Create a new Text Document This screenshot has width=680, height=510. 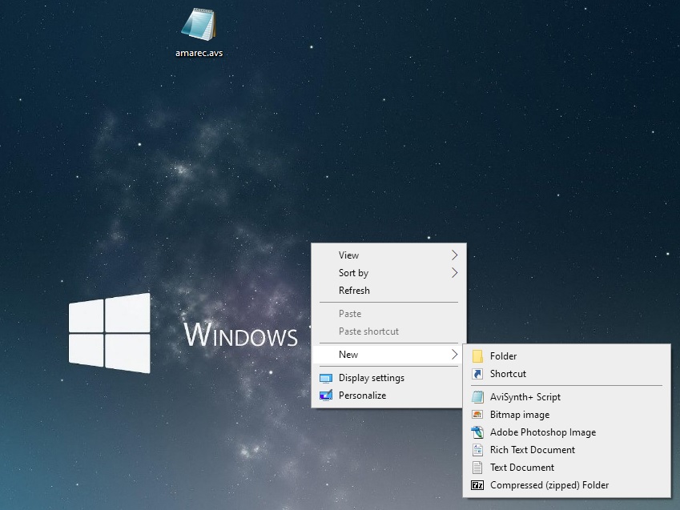(566, 468)
